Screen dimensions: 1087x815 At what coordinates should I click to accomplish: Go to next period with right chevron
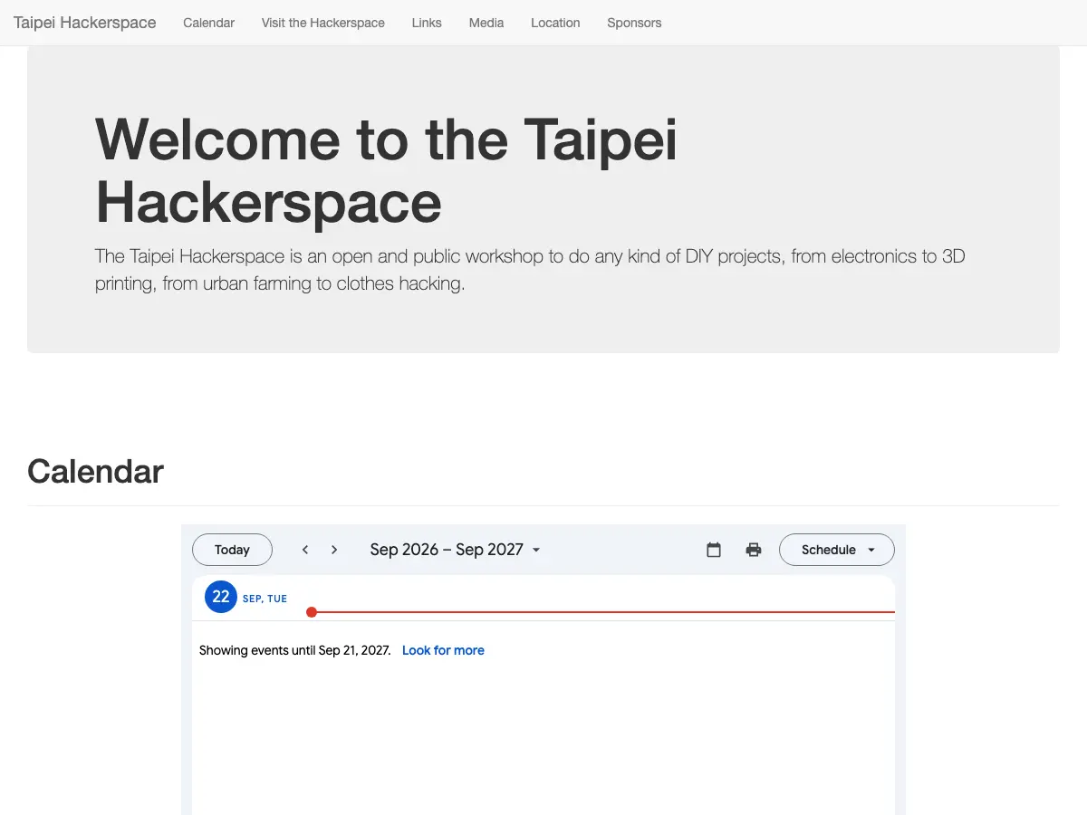(334, 550)
